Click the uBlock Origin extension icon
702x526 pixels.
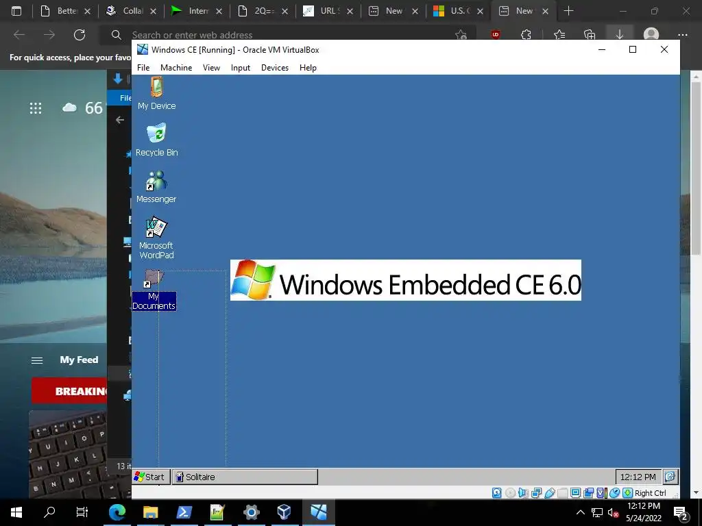pyautogui.click(x=496, y=34)
